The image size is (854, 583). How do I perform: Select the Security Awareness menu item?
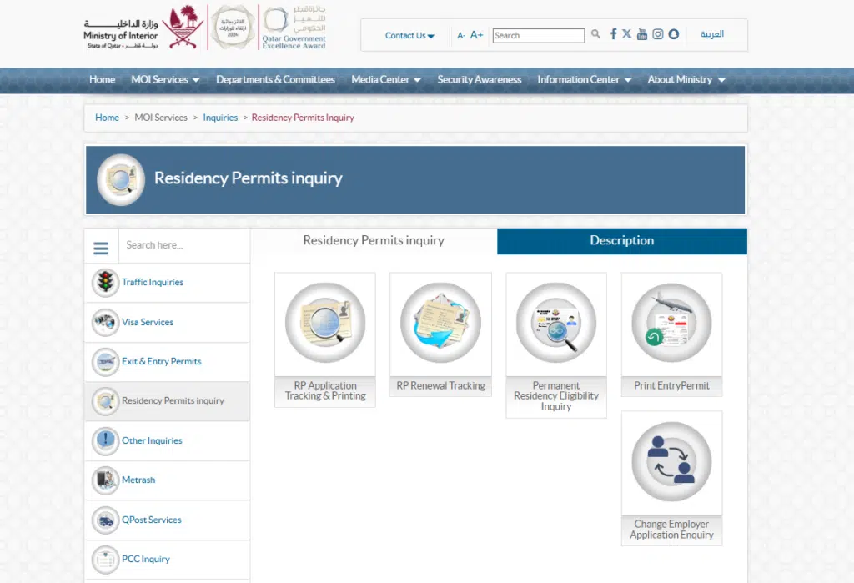480,80
